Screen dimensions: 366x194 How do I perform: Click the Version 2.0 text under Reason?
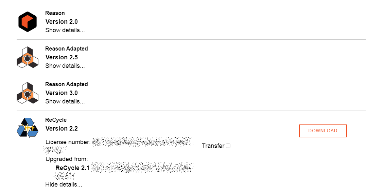click(x=62, y=22)
